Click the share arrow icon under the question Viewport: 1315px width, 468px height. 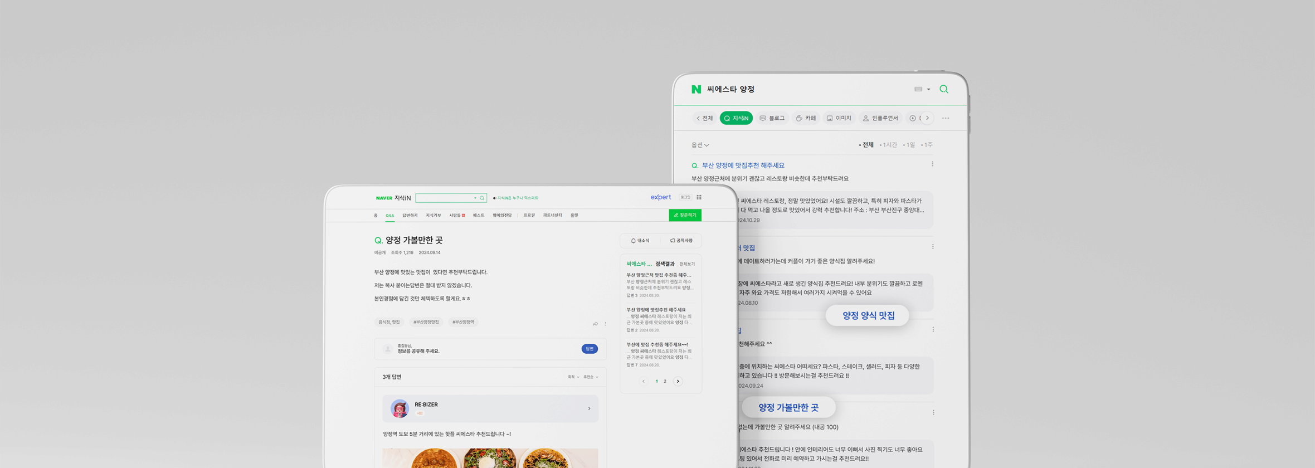pyautogui.click(x=595, y=324)
